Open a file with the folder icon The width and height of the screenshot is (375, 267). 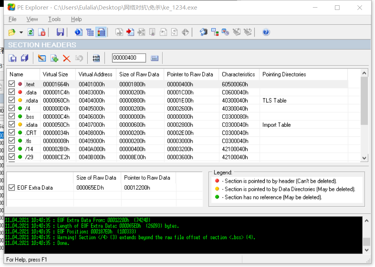click(12, 32)
